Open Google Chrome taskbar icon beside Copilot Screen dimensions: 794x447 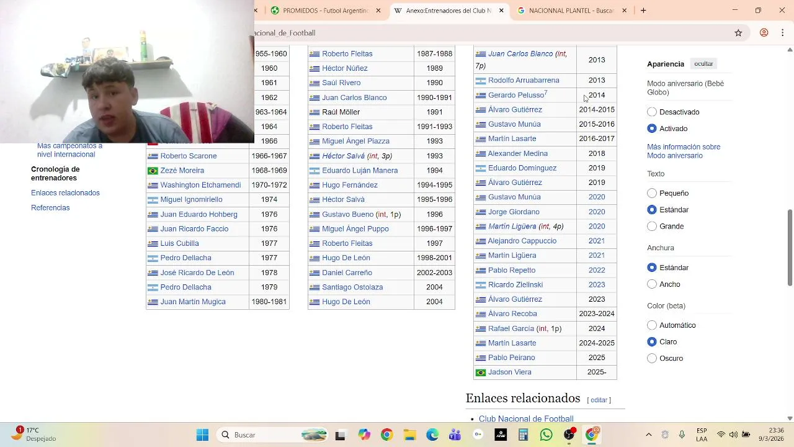[386, 435]
